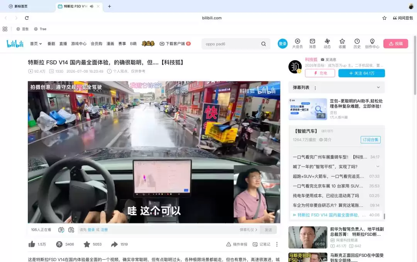Open the 首页 dropdown arrow
This screenshot has height=262, width=417.
(x=41, y=44)
